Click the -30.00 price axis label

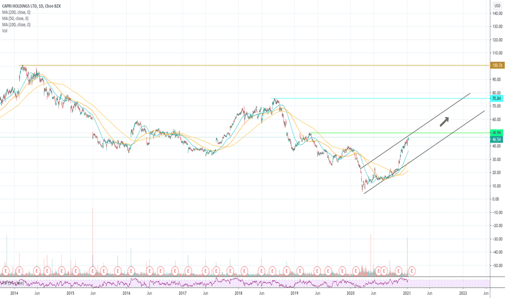point(497,239)
